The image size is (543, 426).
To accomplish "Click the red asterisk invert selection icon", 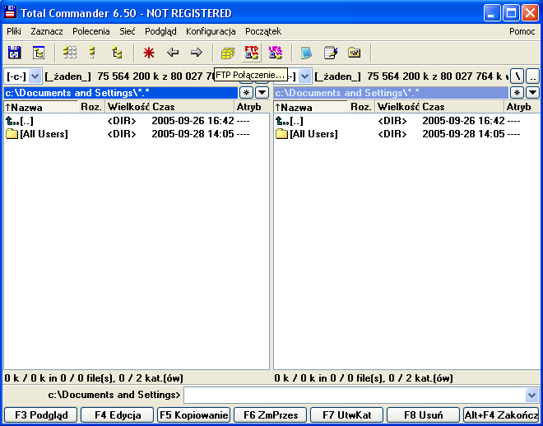I will (x=149, y=53).
